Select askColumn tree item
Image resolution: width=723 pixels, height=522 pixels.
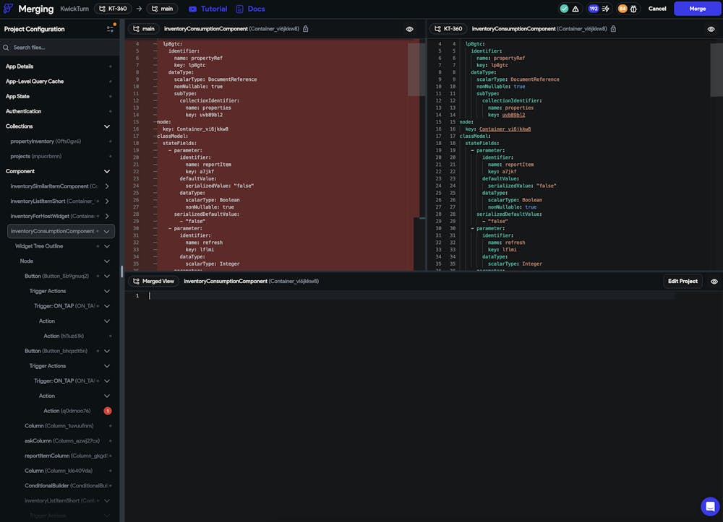tap(61, 440)
